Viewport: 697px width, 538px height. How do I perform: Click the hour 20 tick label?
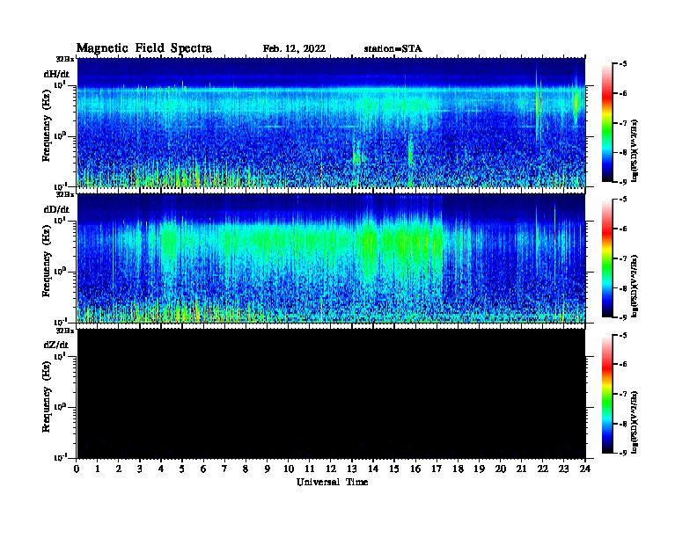tap(501, 469)
